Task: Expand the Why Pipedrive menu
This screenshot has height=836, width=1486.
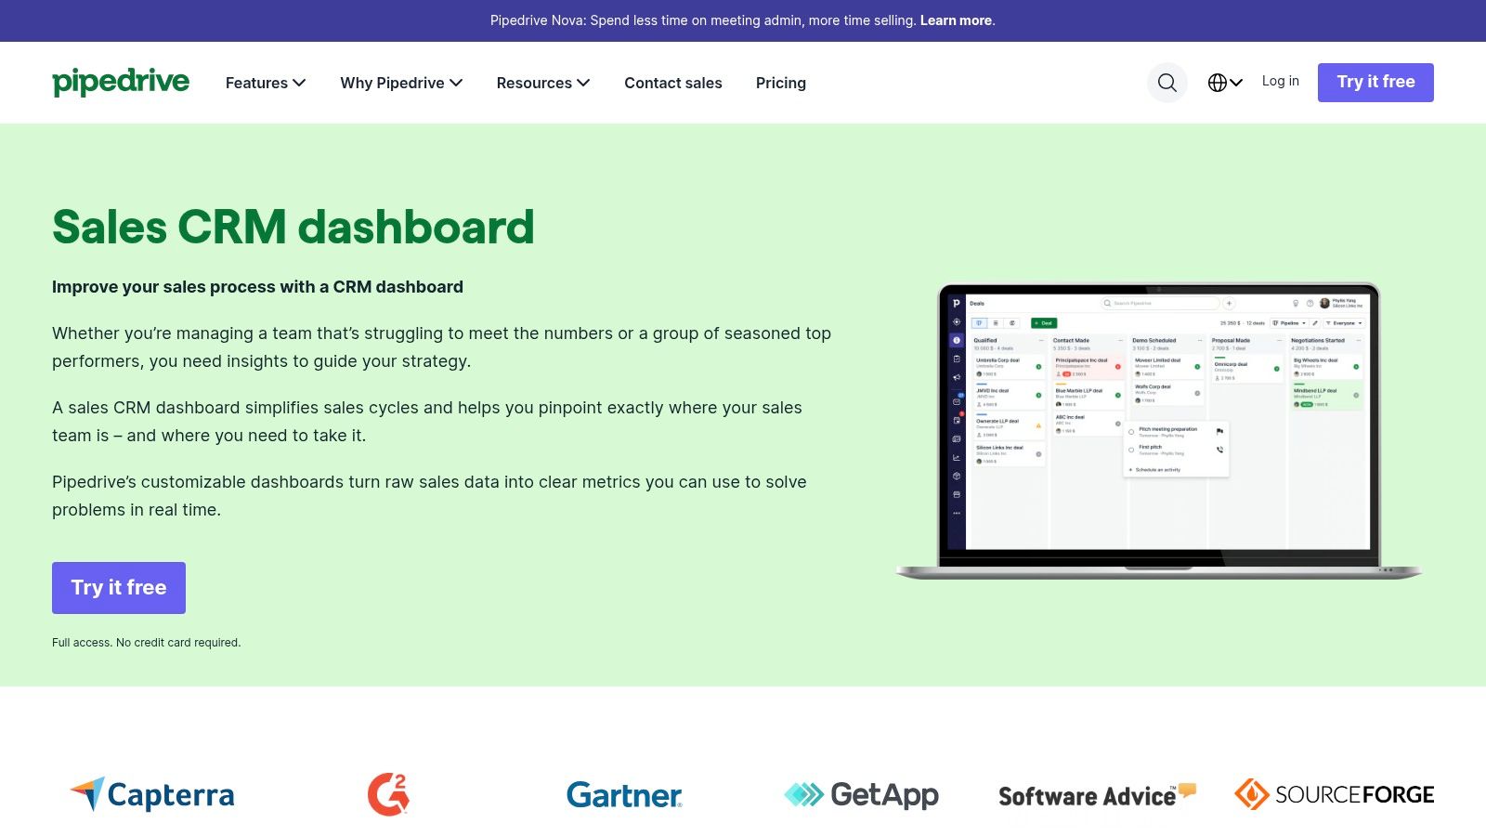Action: 401,83
